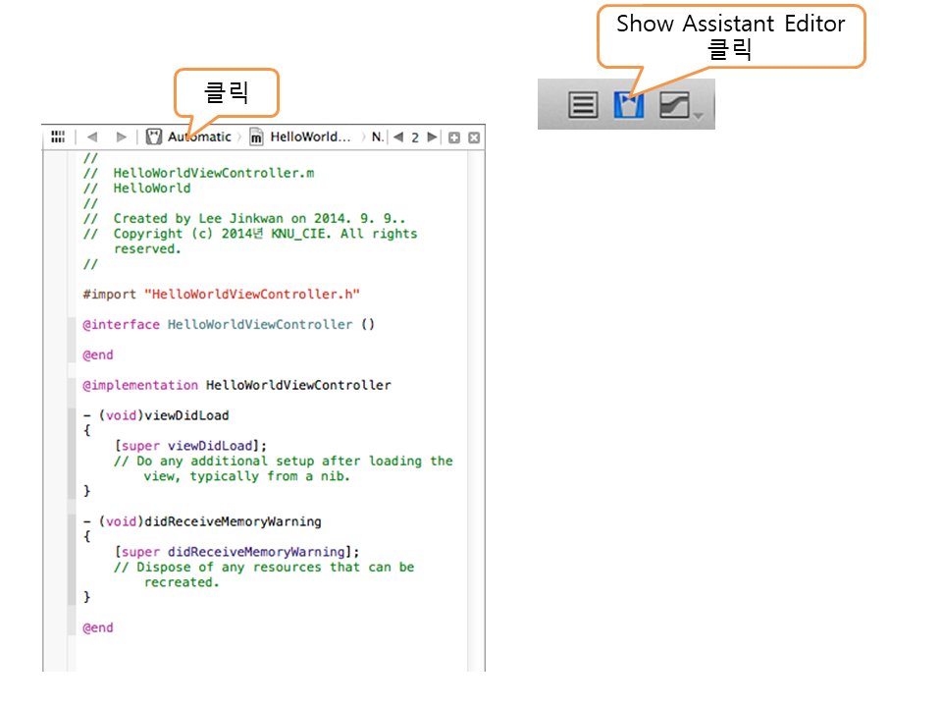Switch to the Standard editor view
This screenshot has width=942, height=707.
584,105
